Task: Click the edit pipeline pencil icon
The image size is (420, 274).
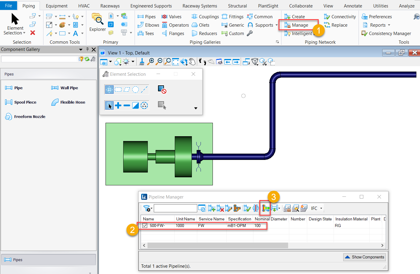Action: (229, 208)
